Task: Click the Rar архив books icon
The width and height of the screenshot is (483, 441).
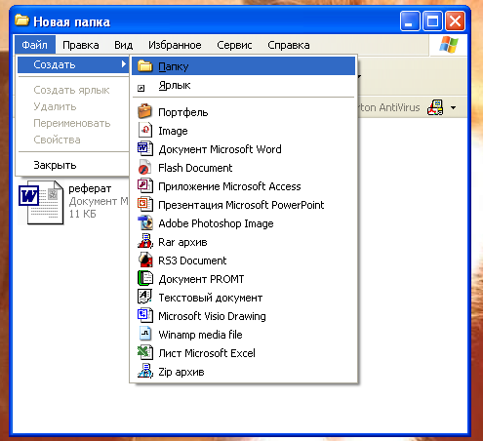Action: 144,241
